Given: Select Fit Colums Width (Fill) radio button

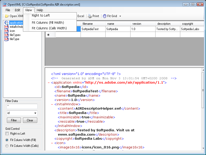Looking at the screenshot, I should [x=7, y=140].
